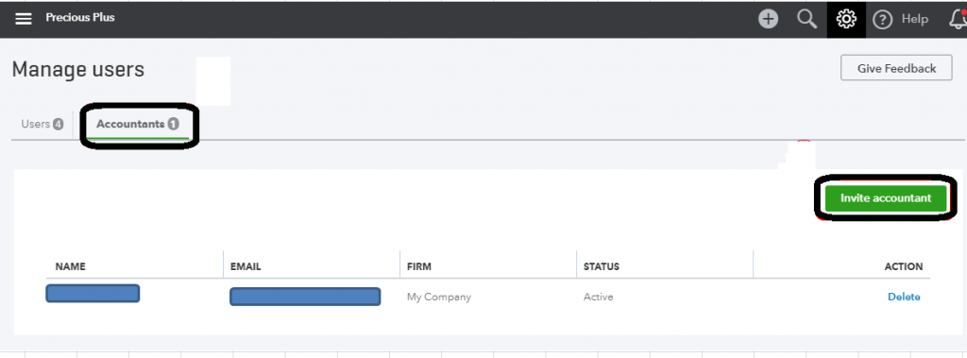This screenshot has height=358, width=967.
Task: Select the Accountants tab
Action: 137,124
